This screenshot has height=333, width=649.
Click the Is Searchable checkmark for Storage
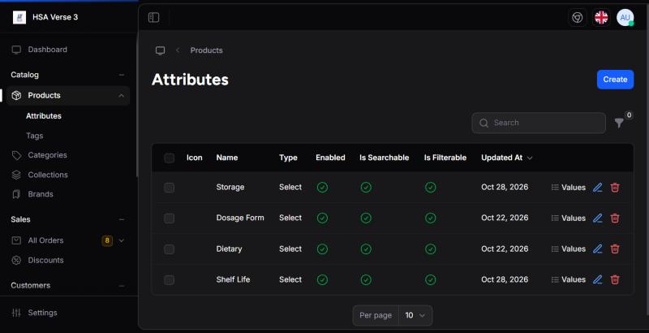pos(366,188)
